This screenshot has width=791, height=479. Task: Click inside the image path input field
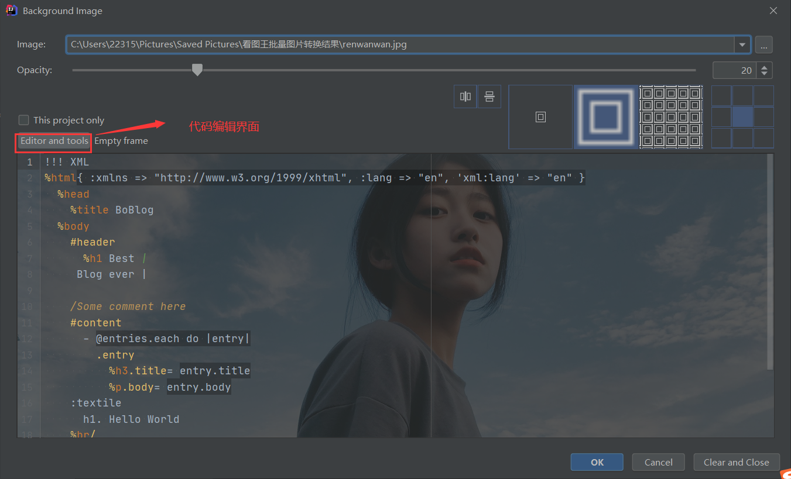click(351, 44)
